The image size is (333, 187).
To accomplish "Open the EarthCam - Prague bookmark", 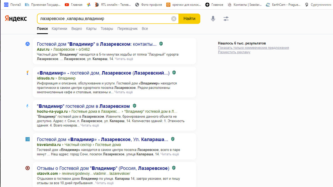I will point(283,5).
